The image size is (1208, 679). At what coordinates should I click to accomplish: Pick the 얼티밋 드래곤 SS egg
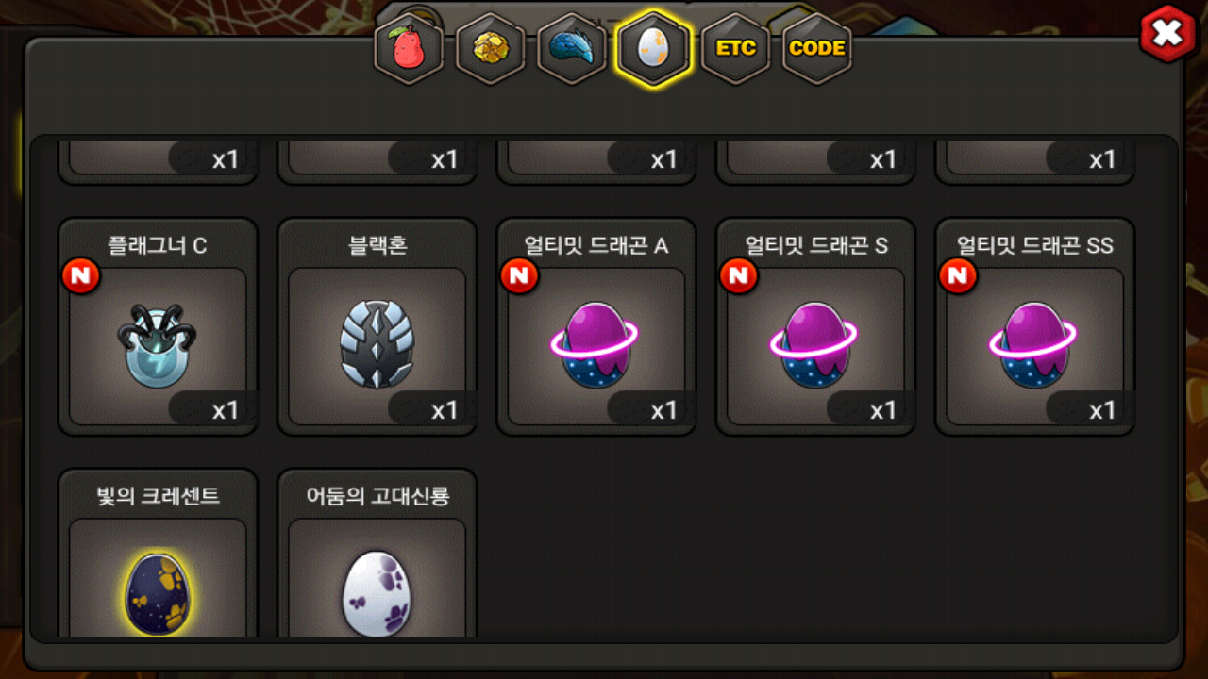1034,345
